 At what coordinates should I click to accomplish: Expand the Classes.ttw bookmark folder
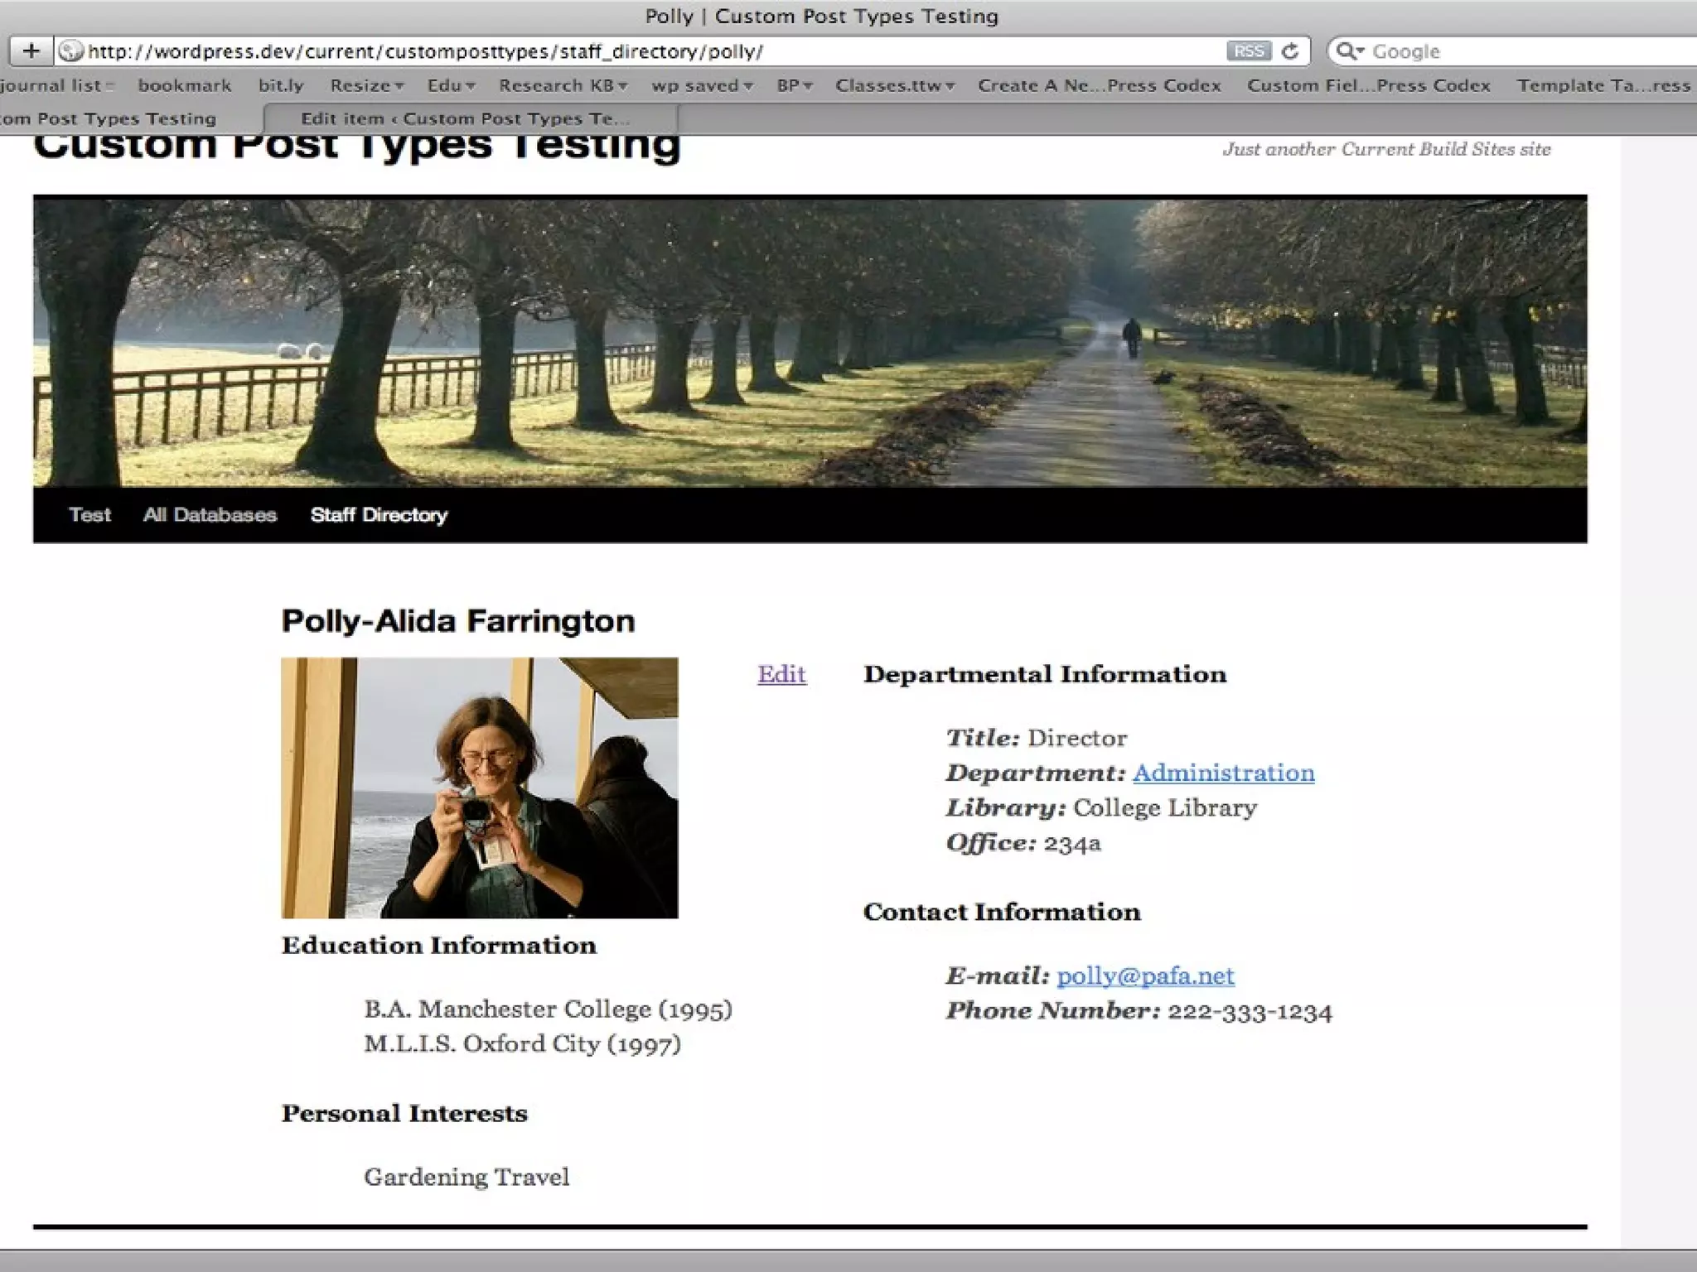point(894,85)
